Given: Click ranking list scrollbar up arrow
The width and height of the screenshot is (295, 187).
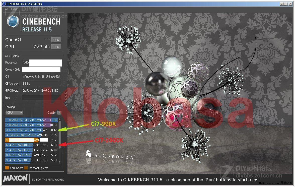Looking at the screenshot, I should [x=60, y=119].
